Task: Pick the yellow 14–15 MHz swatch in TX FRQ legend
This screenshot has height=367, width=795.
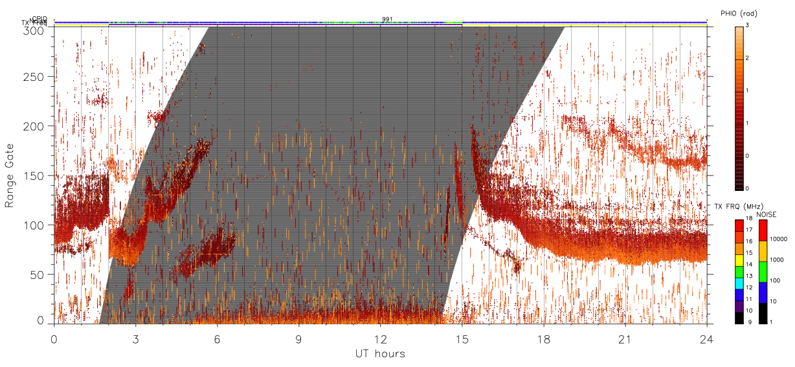Action: [739, 260]
